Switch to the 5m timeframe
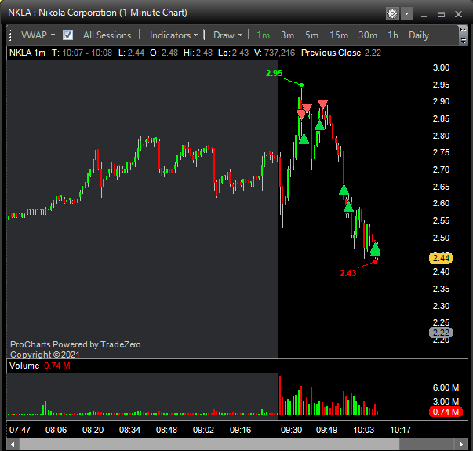473x451 pixels. (311, 35)
